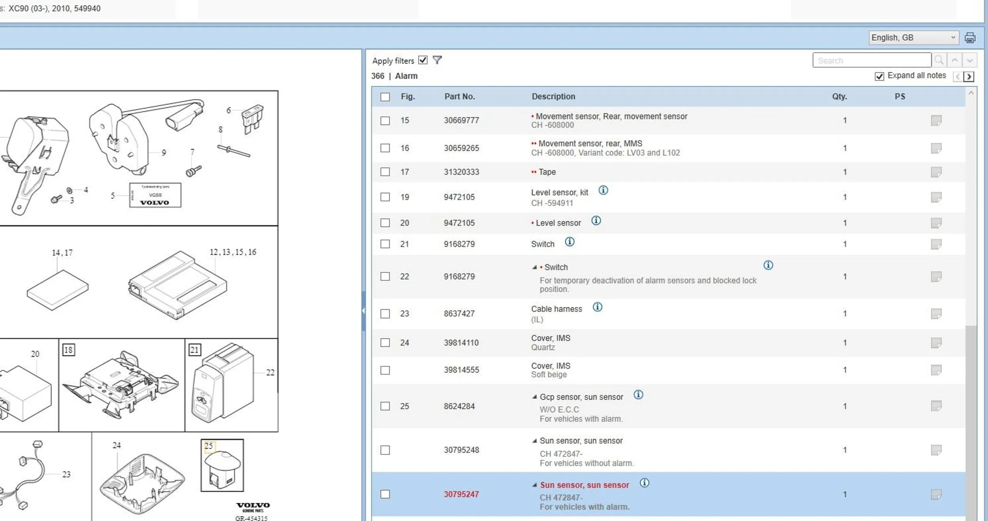Open the filter funnel icon
Viewport: 988px width, 521px height.
[x=437, y=60]
